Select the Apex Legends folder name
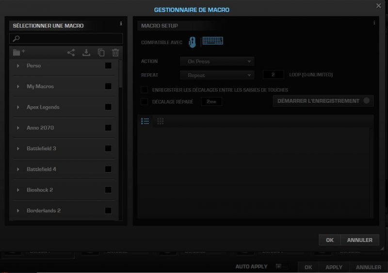The height and width of the screenshot is (273, 388). [43, 107]
